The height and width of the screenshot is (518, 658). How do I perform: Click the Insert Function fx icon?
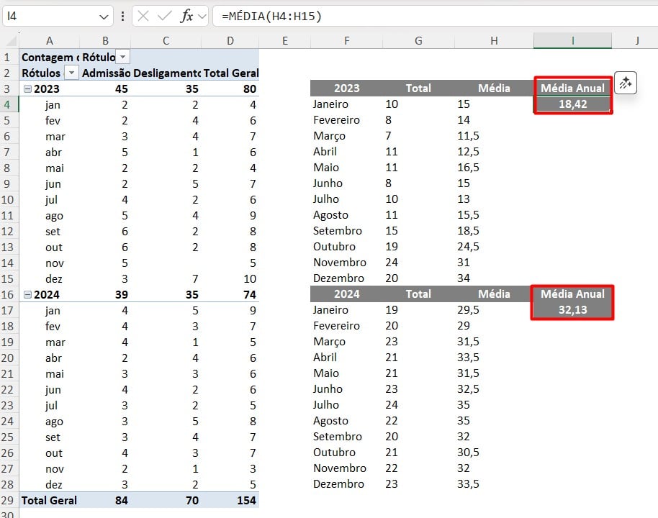coord(186,17)
